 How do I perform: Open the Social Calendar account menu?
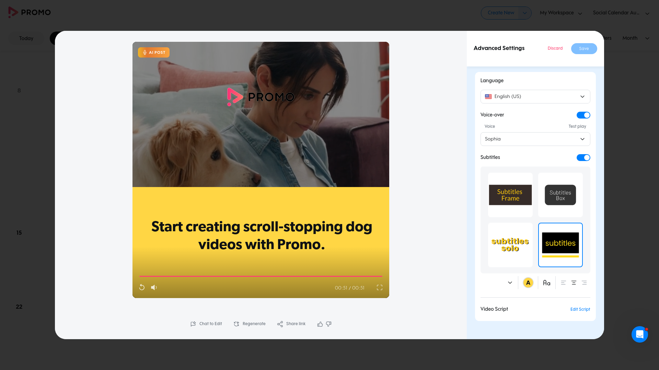tap(621, 13)
